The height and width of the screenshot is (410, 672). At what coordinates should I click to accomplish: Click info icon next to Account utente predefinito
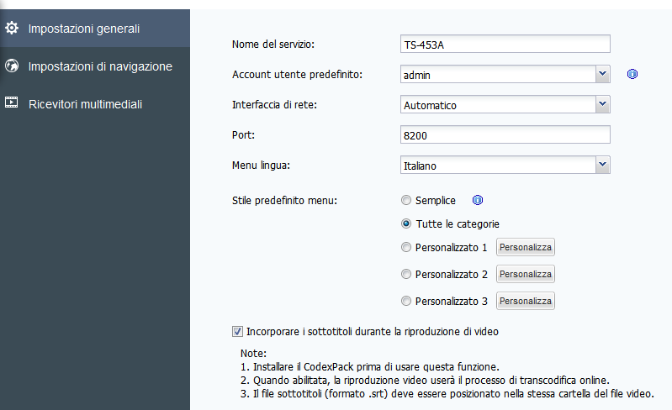632,75
